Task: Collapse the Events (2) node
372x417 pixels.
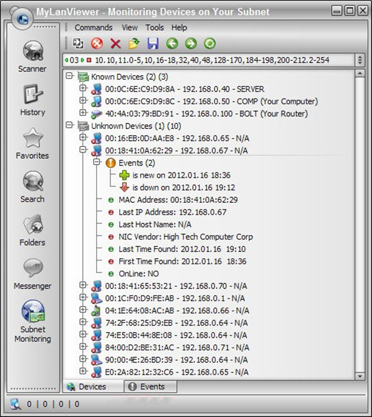Action: tap(96, 163)
